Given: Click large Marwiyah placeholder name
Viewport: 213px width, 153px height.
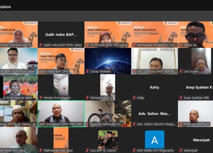Looking at the screenshot, I should coord(201,140).
